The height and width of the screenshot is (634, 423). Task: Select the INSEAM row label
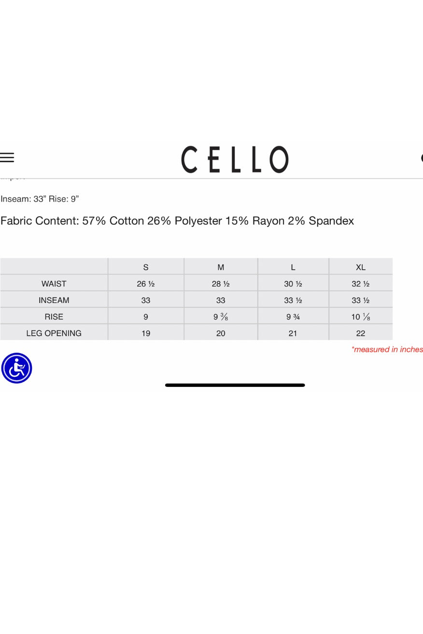click(54, 300)
